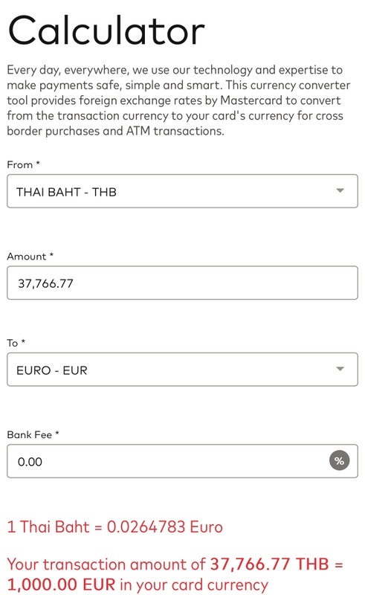Open the From currency dropdown arrow
Image resolution: width=365 pixels, height=595 pixels.
coord(340,190)
